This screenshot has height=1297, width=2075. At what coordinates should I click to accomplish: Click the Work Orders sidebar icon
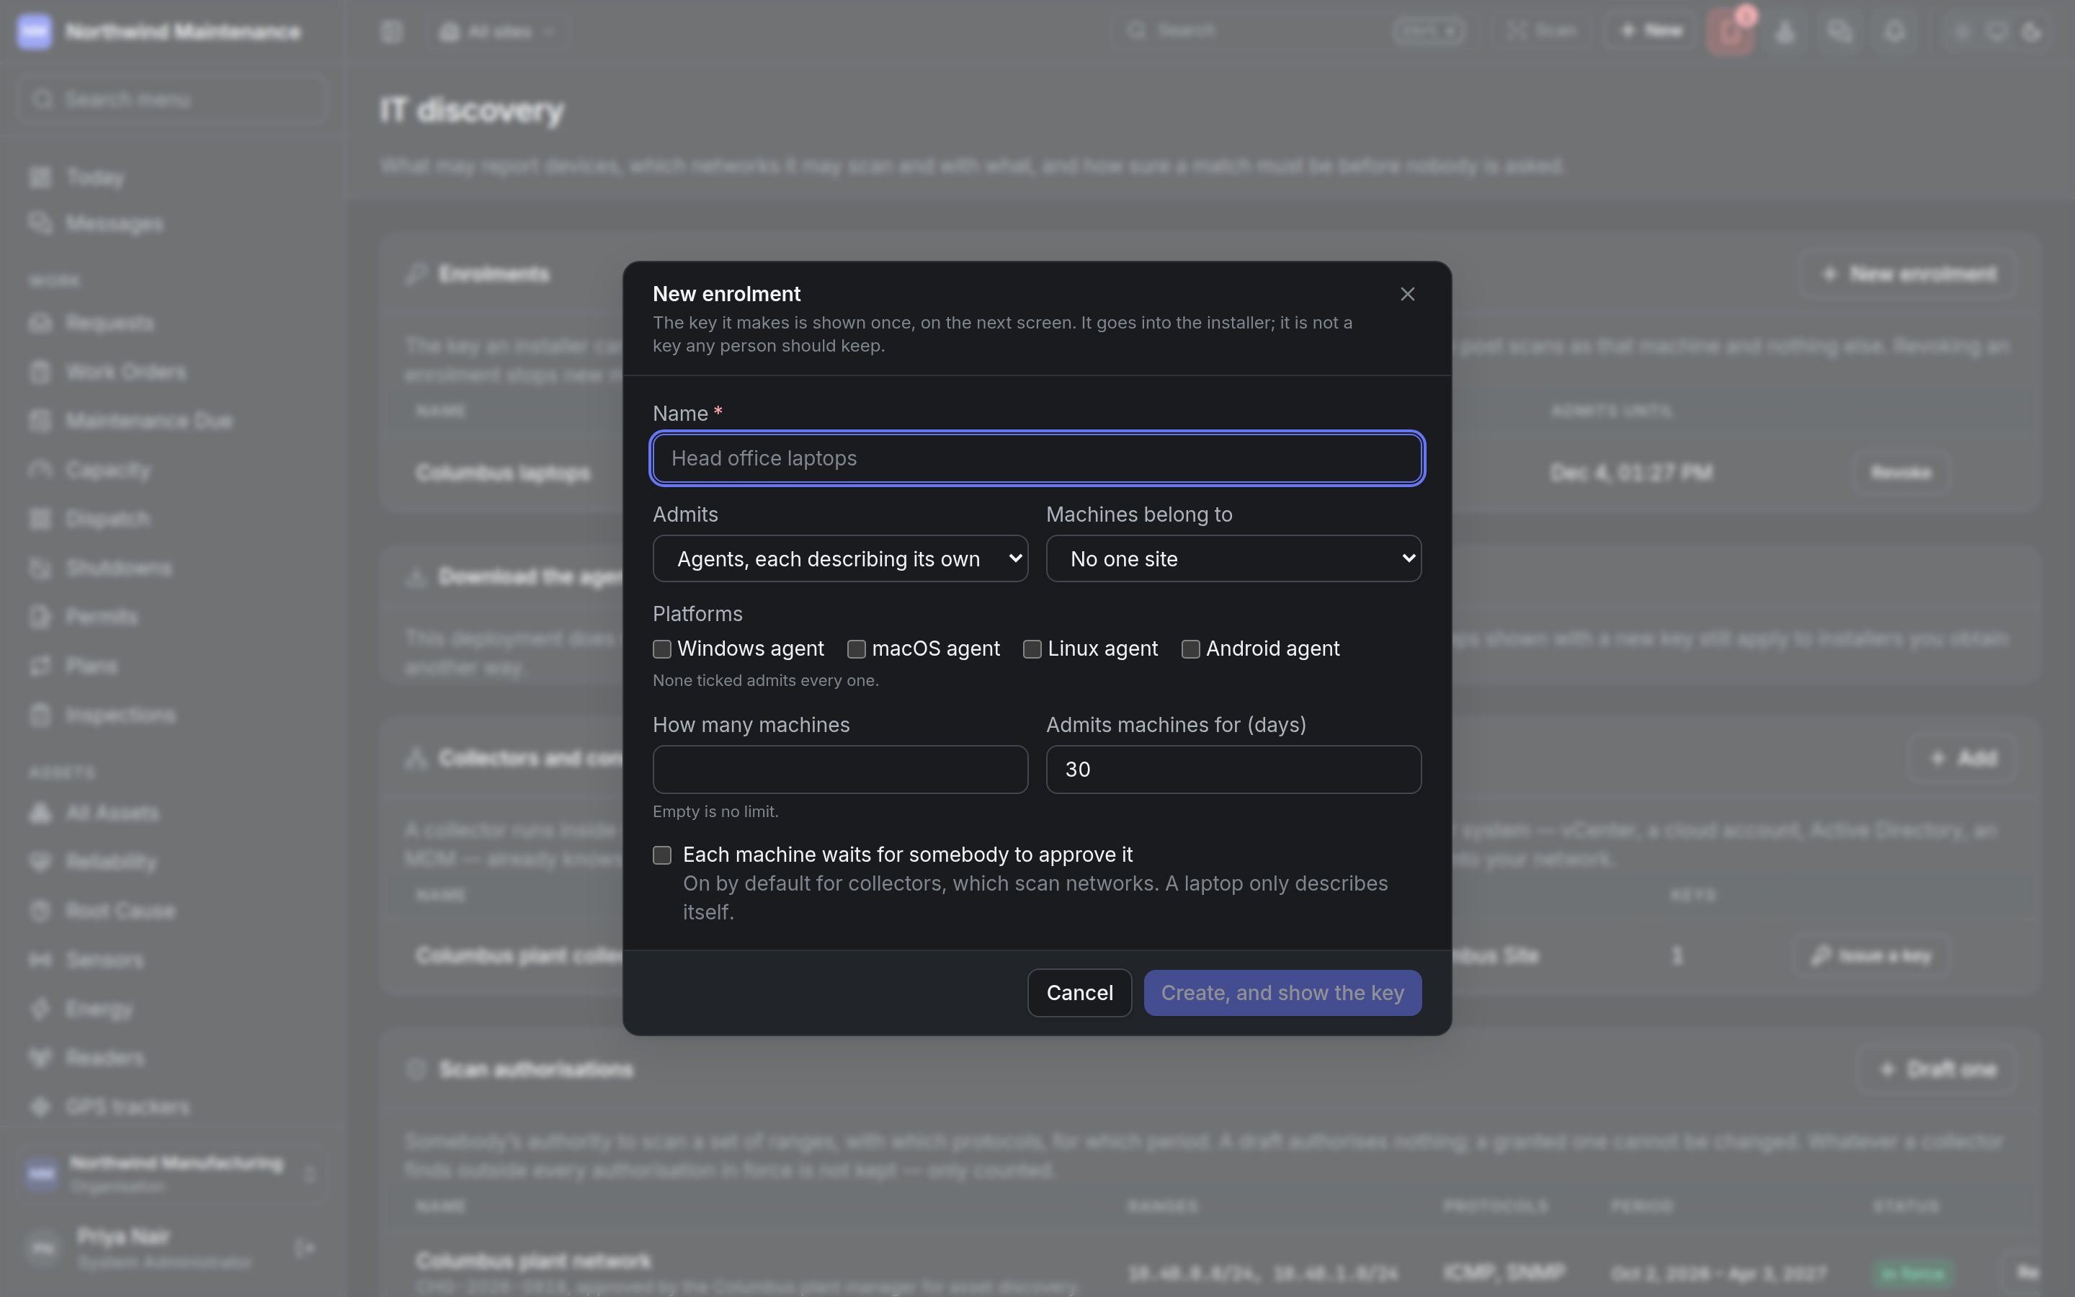coord(40,373)
